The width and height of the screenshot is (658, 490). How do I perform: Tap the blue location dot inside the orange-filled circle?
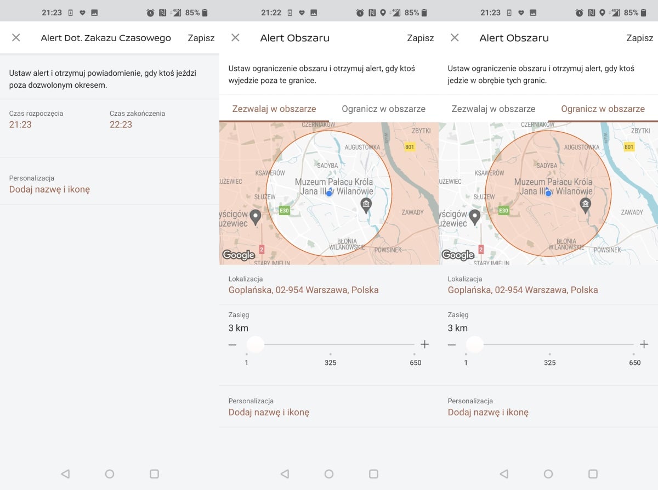tap(548, 193)
